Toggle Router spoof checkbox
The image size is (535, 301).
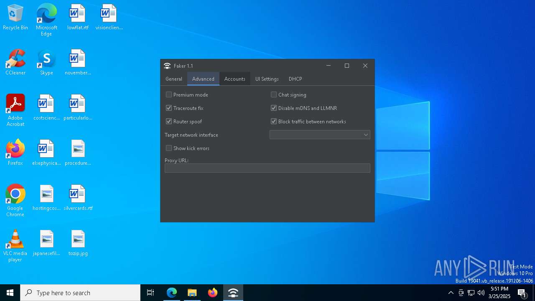169,122
